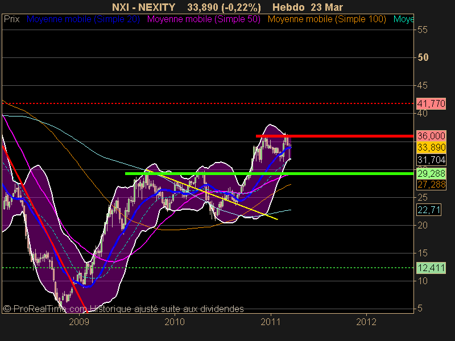Screen dimensions: 455x341
Task: Select the thick green horizontal support line
Action: tap(269, 174)
